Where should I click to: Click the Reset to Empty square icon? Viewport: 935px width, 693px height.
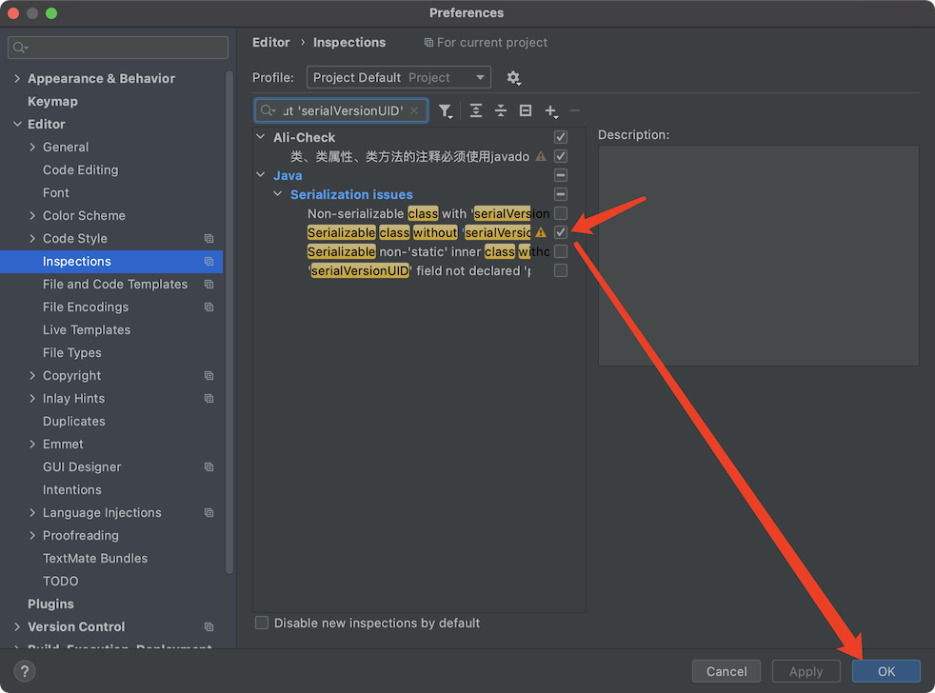point(526,111)
